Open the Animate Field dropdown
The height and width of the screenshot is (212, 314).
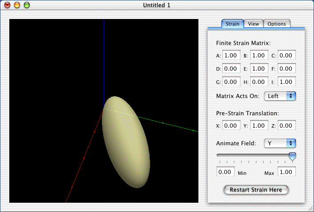tap(280, 144)
